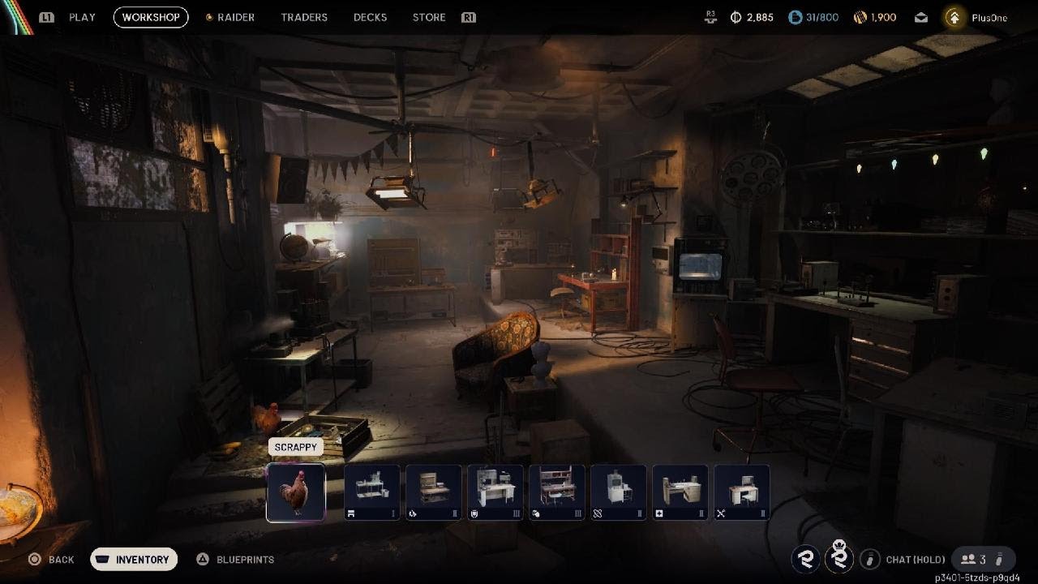Go to the Decks tab

tap(370, 17)
